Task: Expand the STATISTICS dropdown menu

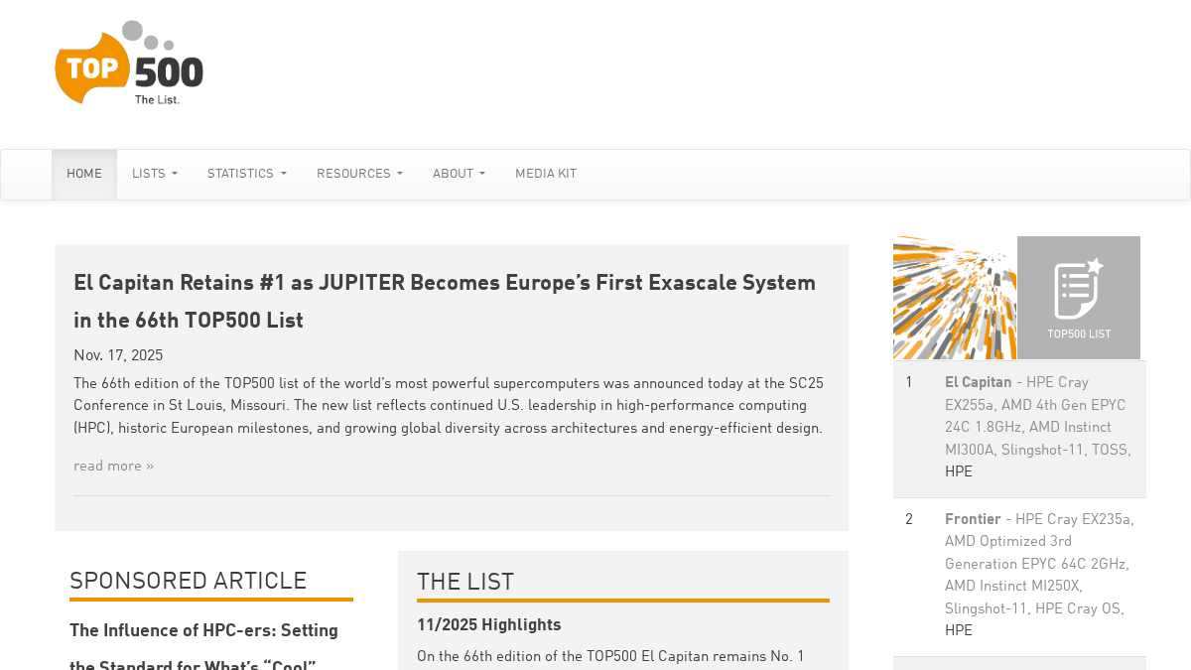Action: tap(247, 175)
